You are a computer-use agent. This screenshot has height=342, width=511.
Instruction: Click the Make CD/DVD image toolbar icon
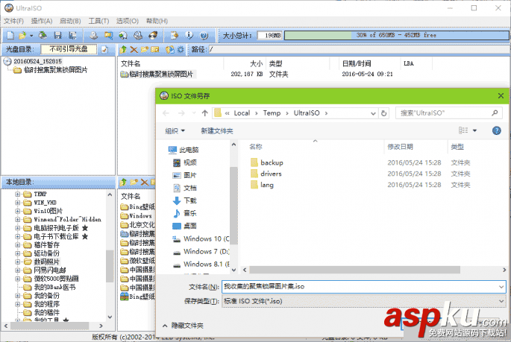(93, 35)
